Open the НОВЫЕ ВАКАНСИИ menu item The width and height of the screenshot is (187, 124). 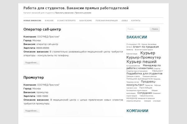click(32, 20)
